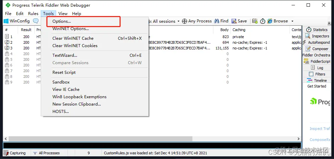Click the JSON icon of session 3

(x=7, y=48)
